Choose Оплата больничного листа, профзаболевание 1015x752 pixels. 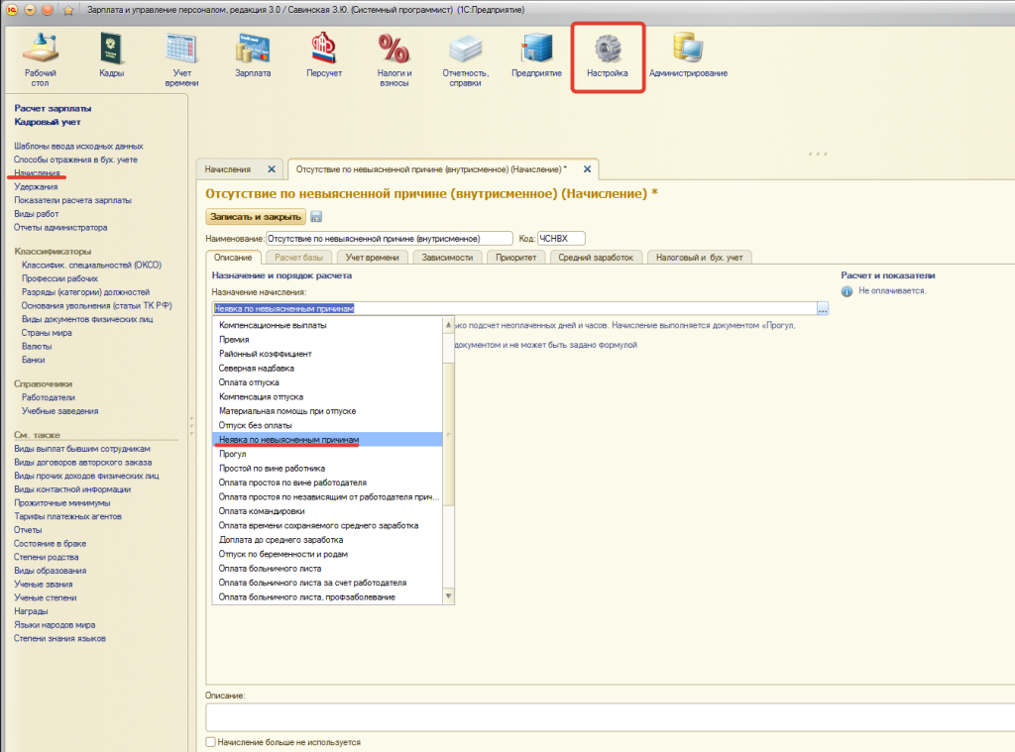click(327, 596)
